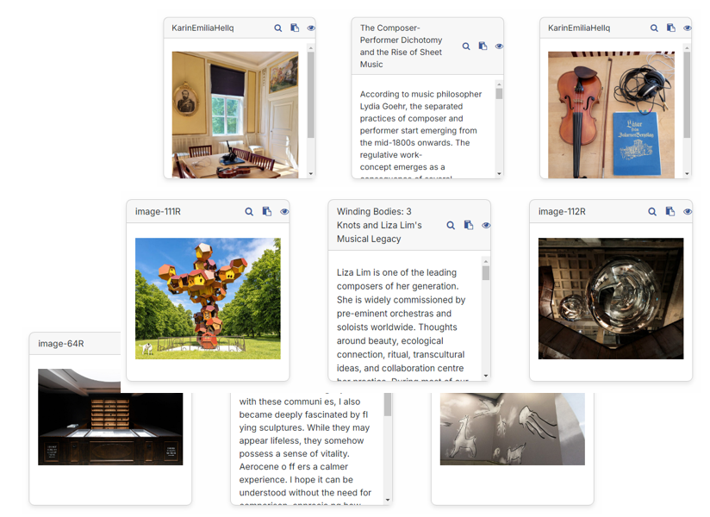Click the copy icon on image-111R card

click(x=267, y=212)
